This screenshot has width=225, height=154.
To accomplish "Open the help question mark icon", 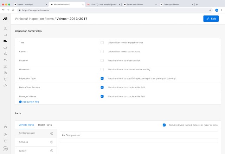I will [x=5, y=135].
